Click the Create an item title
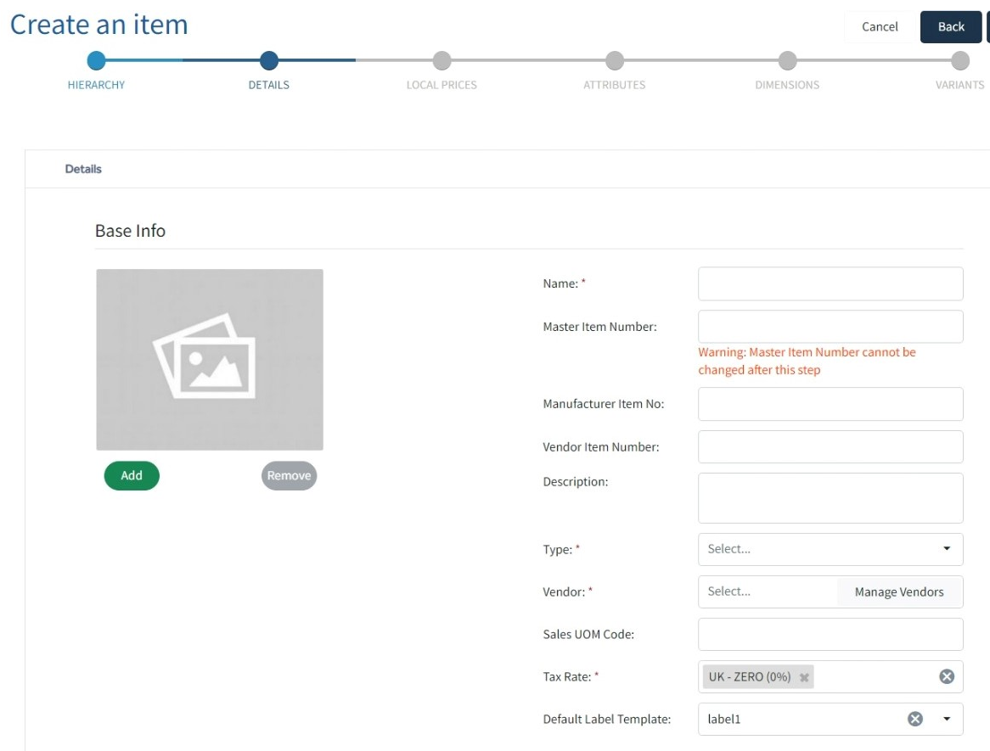This screenshot has width=990, height=751. click(x=99, y=25)
